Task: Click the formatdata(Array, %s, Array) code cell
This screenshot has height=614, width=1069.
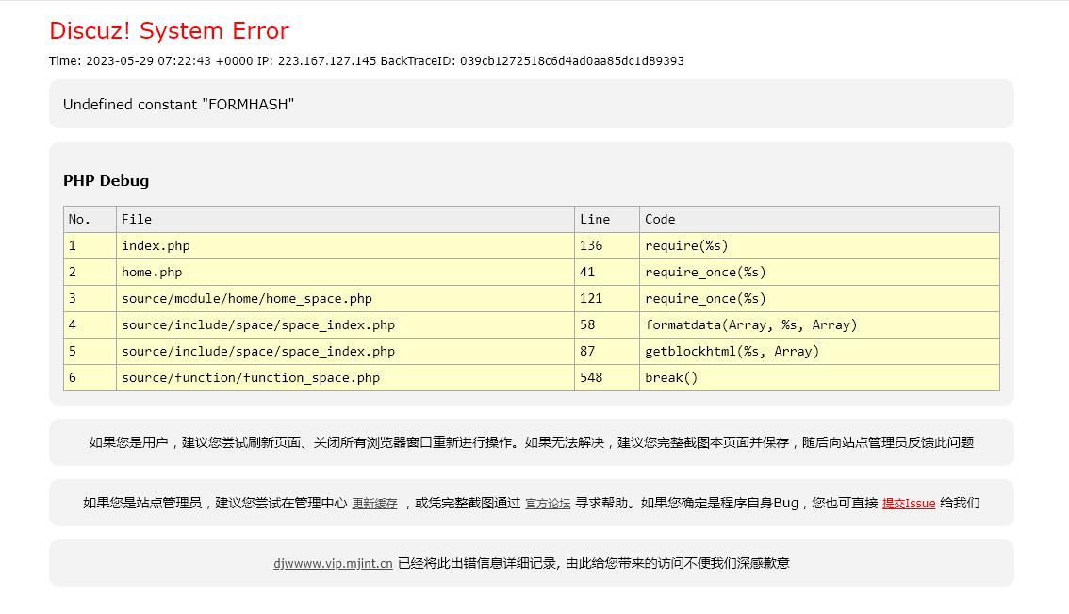Action: coord(750,325)
